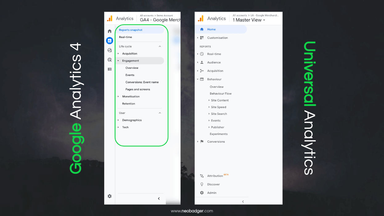
Task: Click the UA Discover lightbulb icon
Action: point(202,184)
